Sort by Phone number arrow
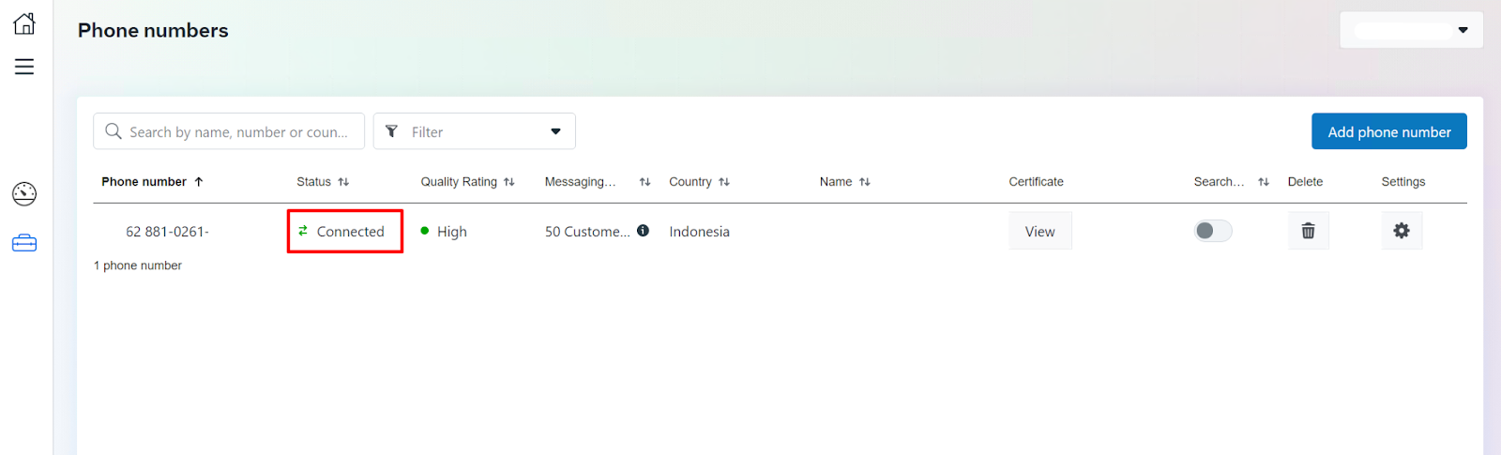Image resolution: width=1501 pixels, height=455 pixels. (x=199, y=182)
